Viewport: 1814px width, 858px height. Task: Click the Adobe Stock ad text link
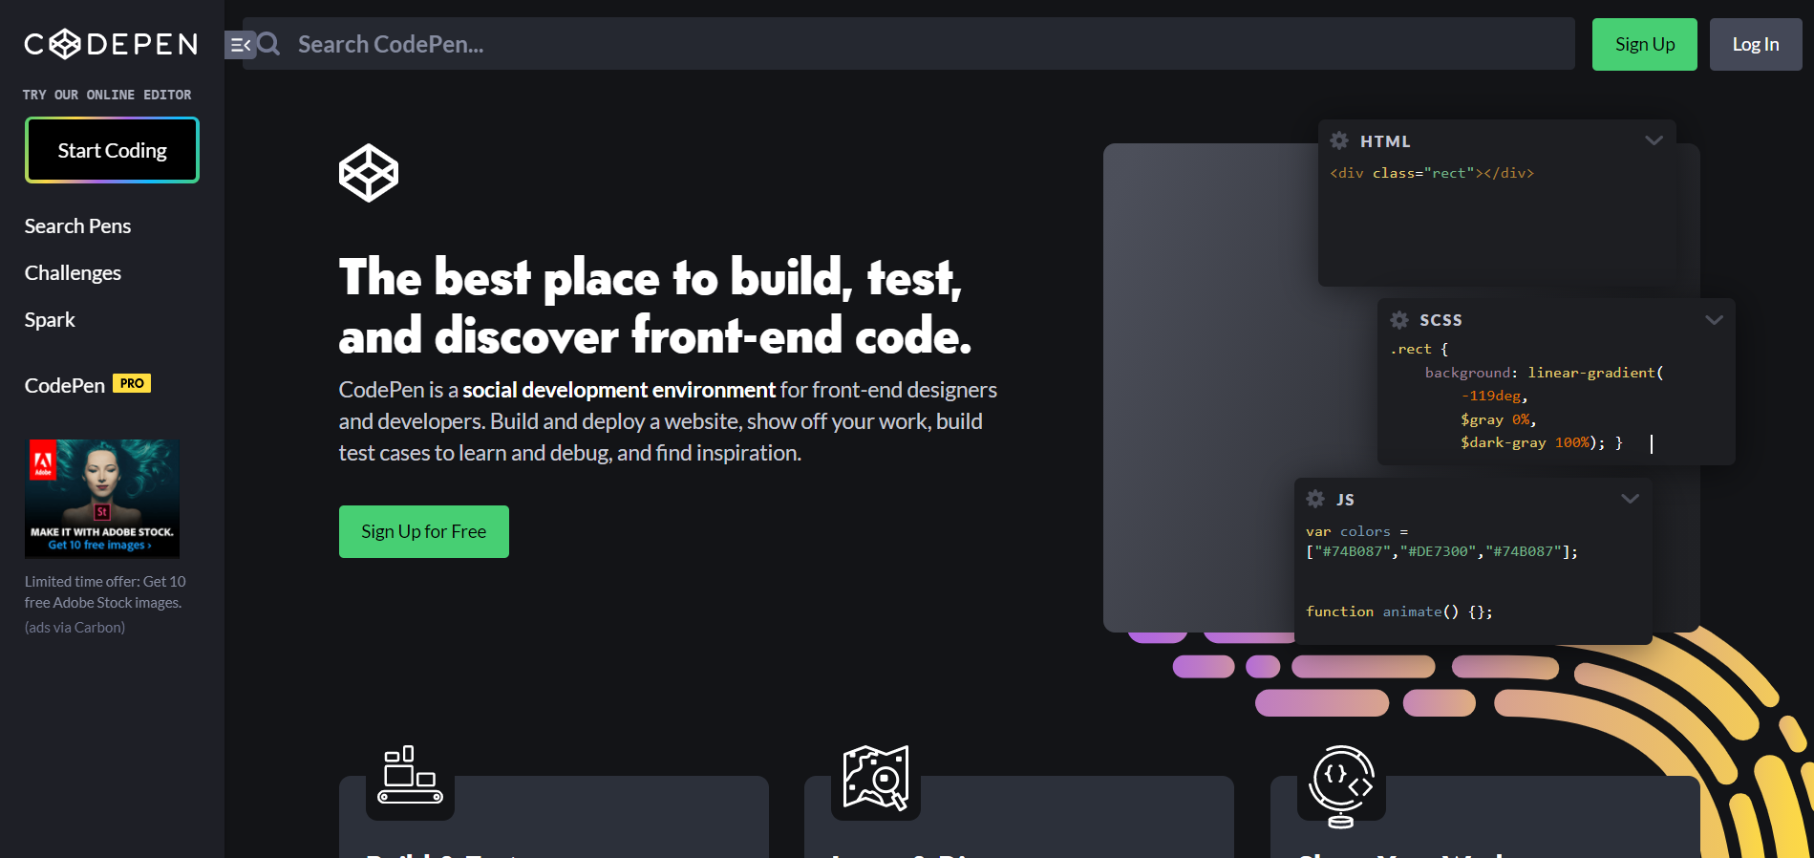105,592
